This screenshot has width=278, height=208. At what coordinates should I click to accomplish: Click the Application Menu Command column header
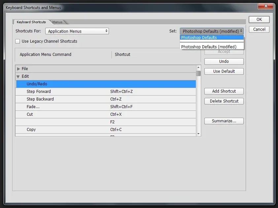pyautogui.click(x=45, y=55)
